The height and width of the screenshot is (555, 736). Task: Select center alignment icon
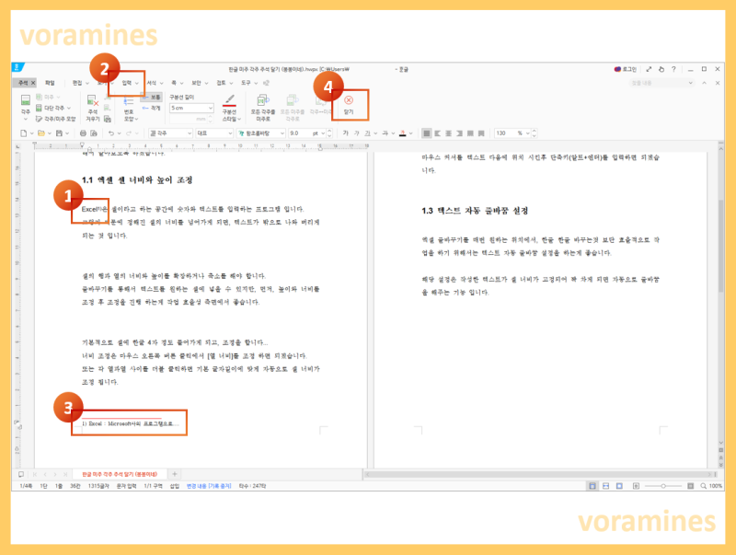pyautogui.click(x=448, y=133)
